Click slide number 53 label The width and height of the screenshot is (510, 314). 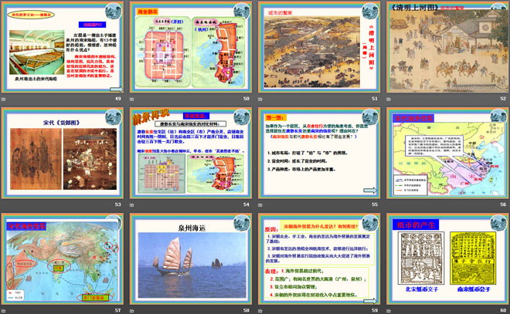(117, 204)
